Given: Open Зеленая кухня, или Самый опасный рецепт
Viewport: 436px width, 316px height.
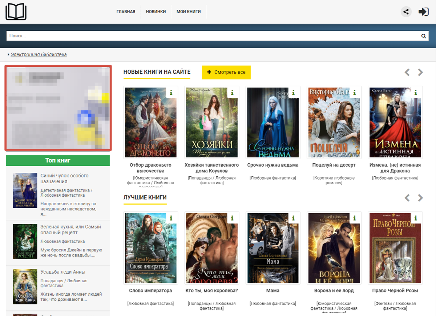Looking at the screenshot, I should (70, 230).
